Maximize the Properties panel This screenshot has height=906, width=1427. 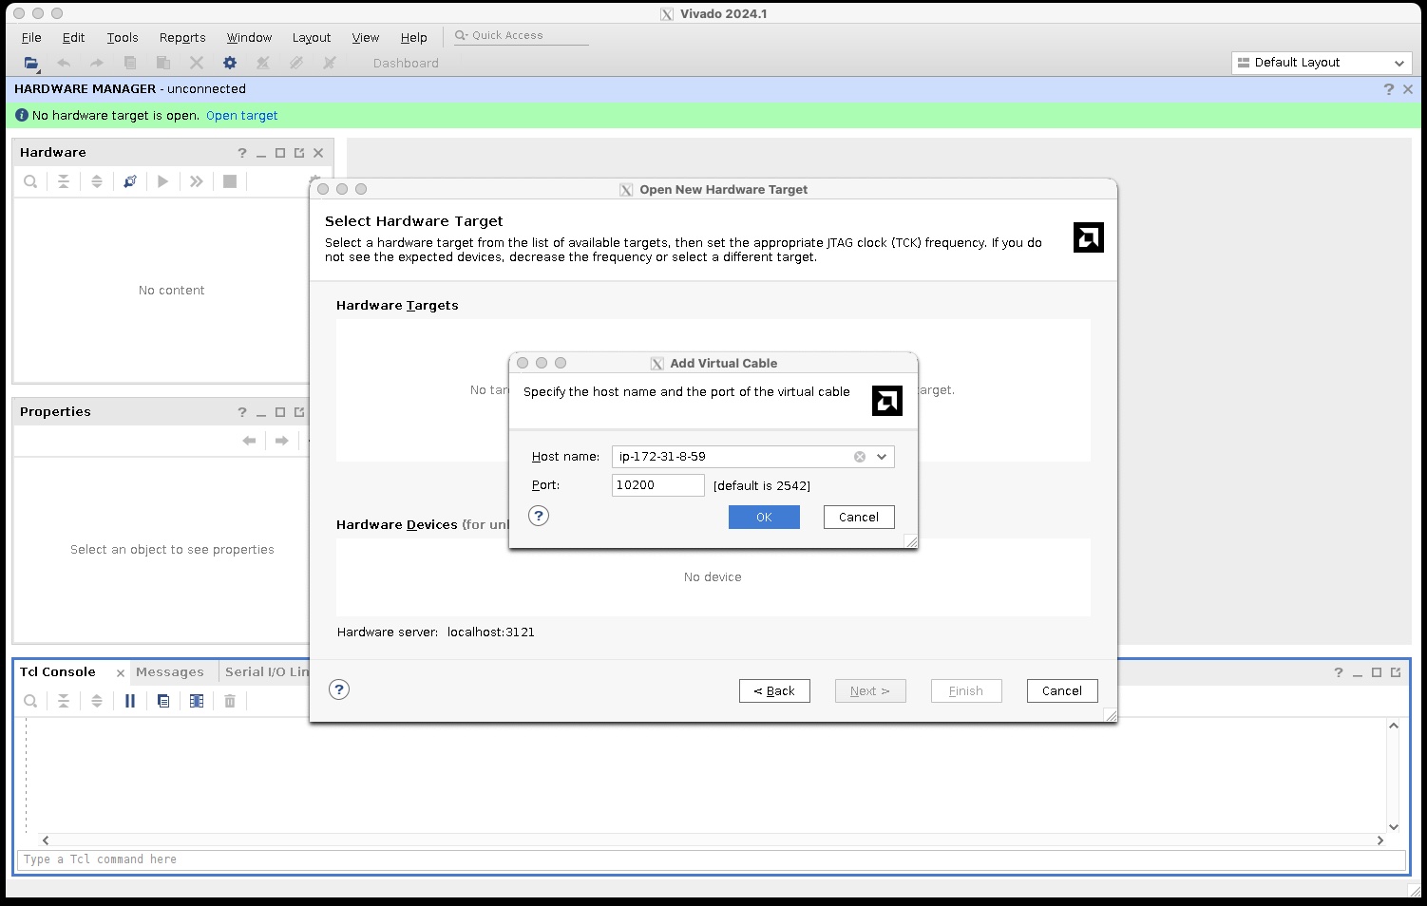(280, 412)
